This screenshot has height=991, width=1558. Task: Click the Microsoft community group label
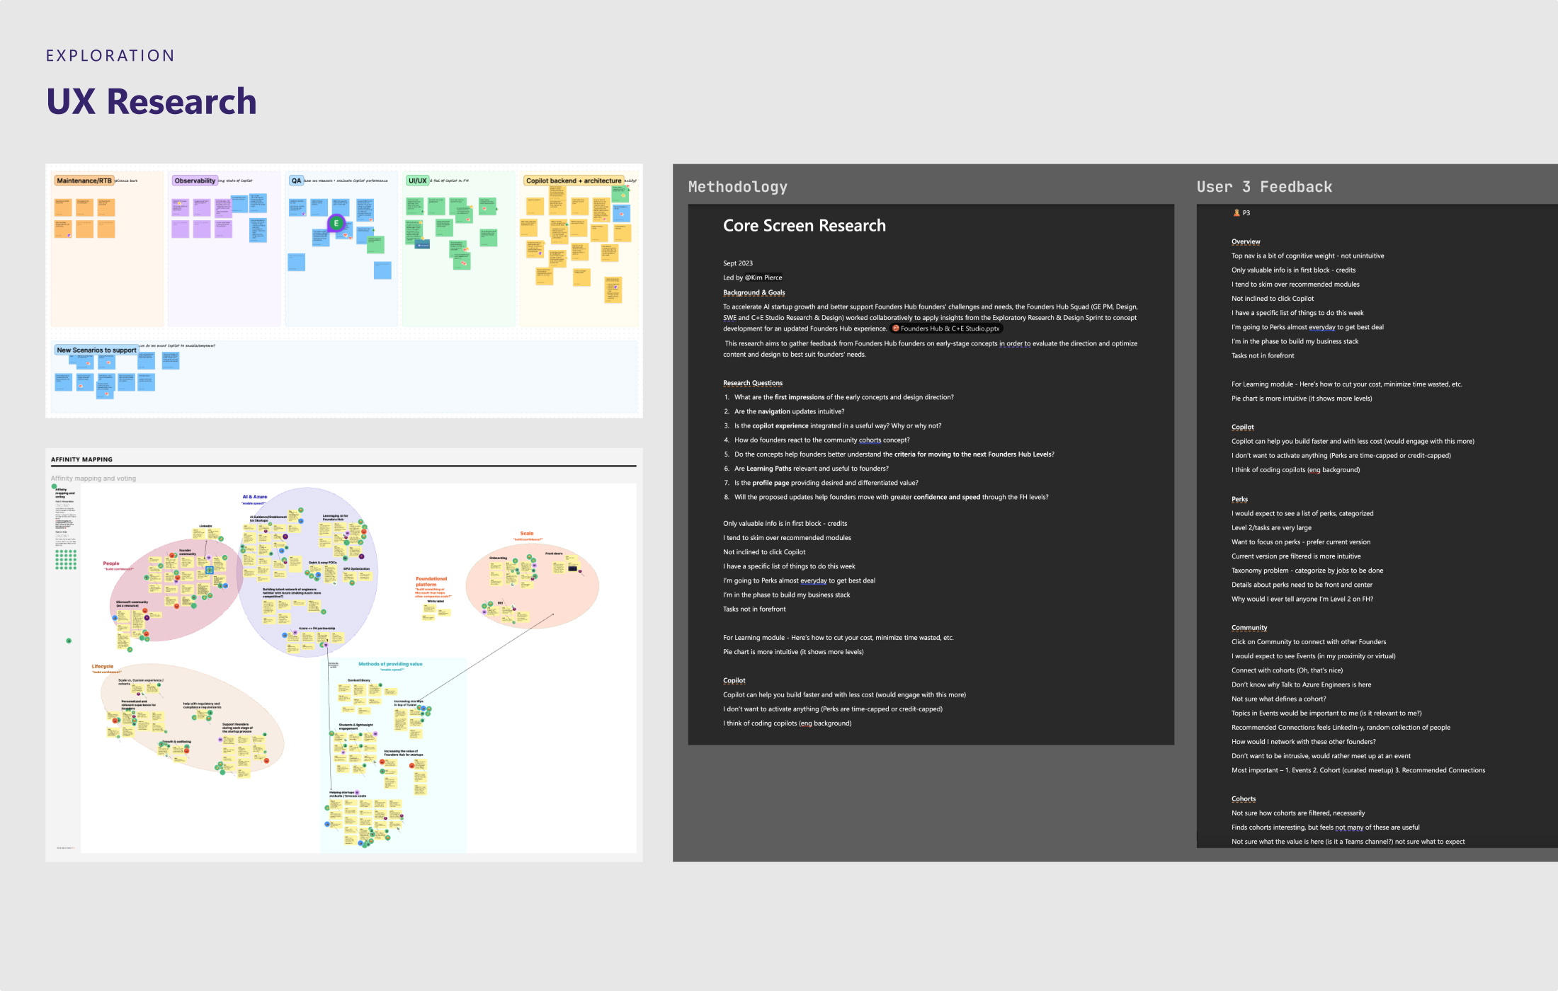click(x=132, y=604)
